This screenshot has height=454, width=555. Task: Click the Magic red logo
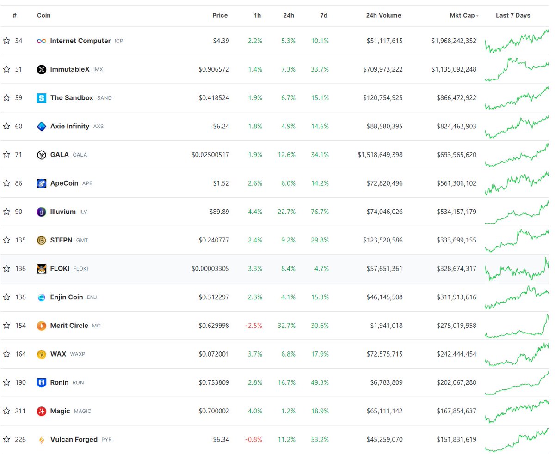[x=42, y=411]
